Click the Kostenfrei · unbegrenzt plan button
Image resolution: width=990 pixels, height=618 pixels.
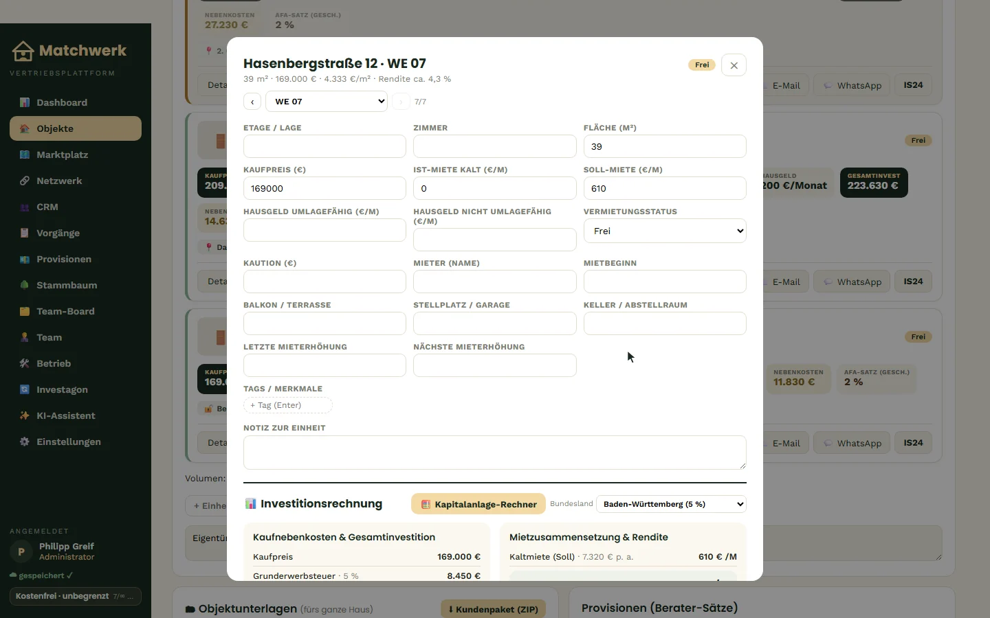coord(76,596)
